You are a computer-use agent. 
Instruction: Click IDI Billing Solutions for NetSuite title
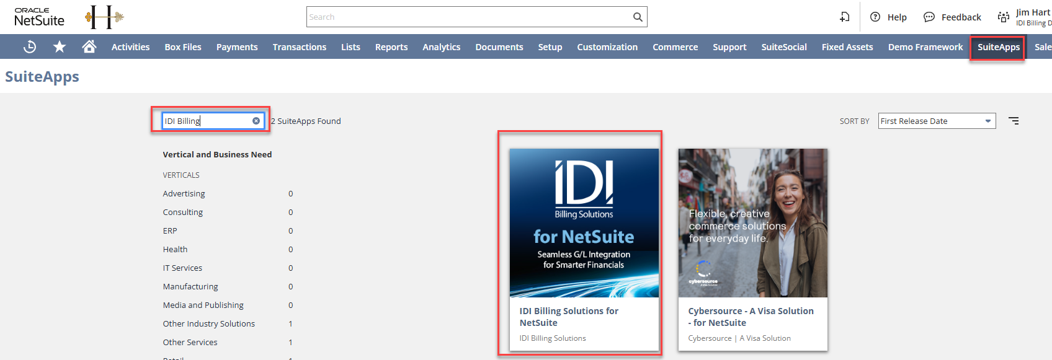tap(569, 317)
